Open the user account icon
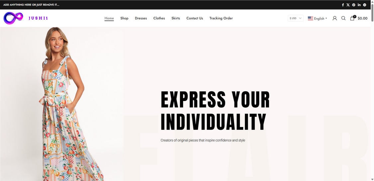The height and width of the screenshot is (181, 374). (x=335, y=18)
